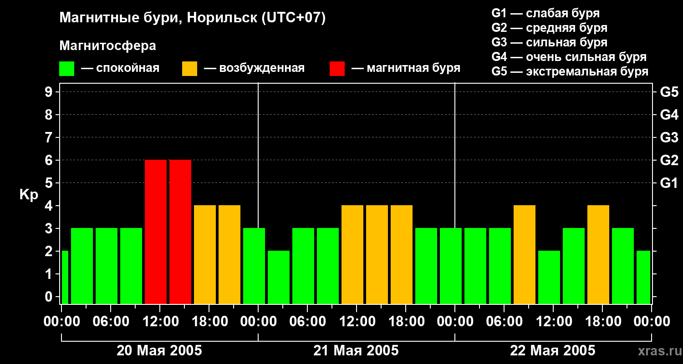Click the G1 label on right axis
The image size is (683, 364).
(669, 183)
